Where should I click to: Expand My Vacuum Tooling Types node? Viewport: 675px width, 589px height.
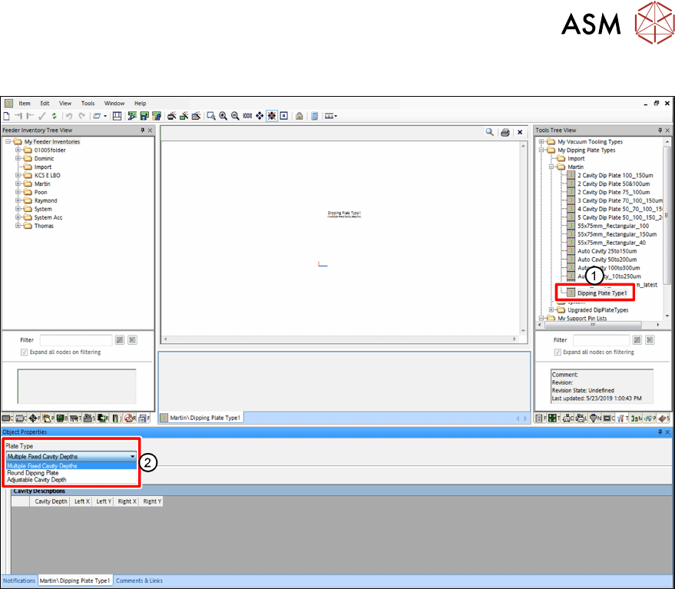coord(541,141)
